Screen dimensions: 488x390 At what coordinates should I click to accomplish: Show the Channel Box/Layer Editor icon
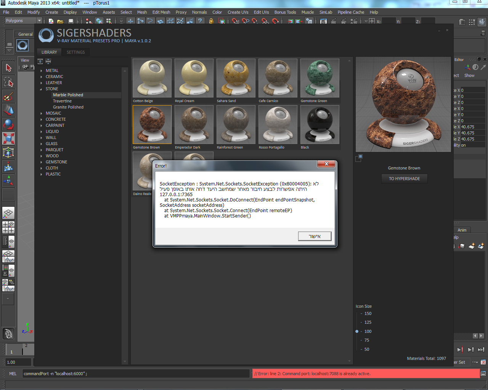482,22
